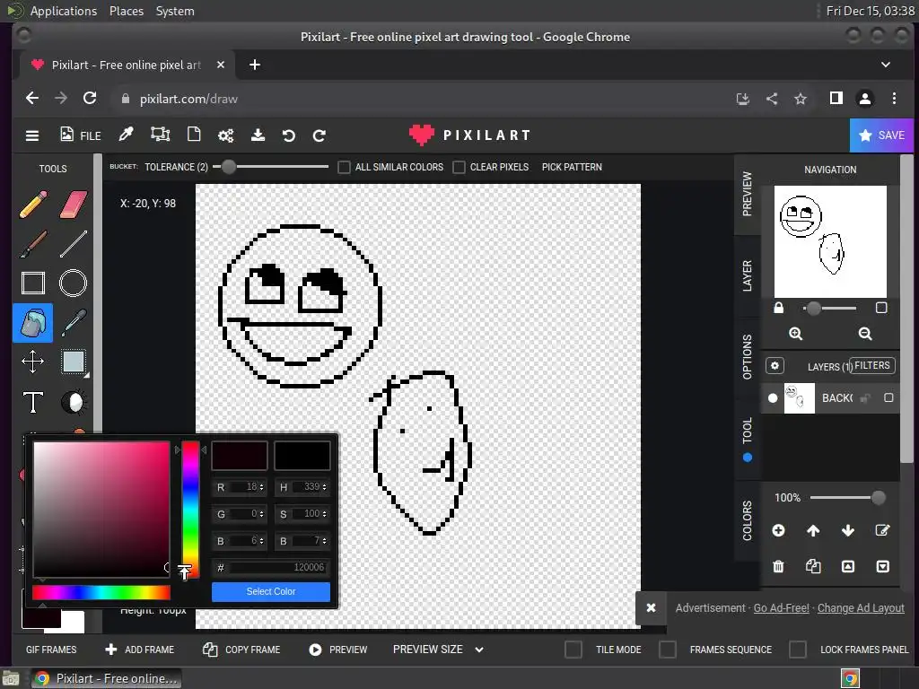Screen dimensions: 919x689
Task: Zoom out on navigation preview
Action: pyautogui.click(x=865, y=334)
